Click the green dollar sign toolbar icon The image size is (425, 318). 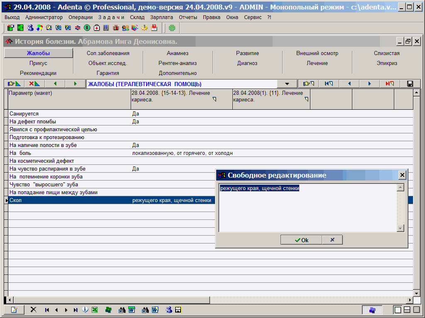tap(87, 28)
